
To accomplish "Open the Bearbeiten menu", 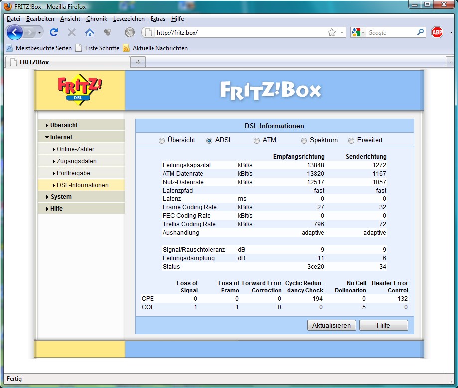I will [40, 19].
